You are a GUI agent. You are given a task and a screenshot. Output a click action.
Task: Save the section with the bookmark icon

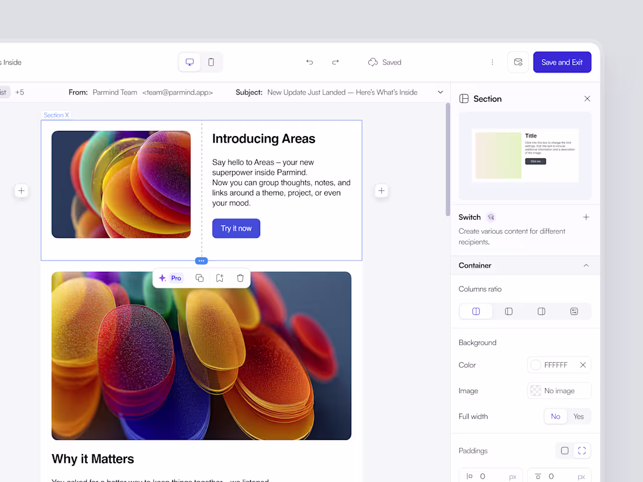coord(220,278)
